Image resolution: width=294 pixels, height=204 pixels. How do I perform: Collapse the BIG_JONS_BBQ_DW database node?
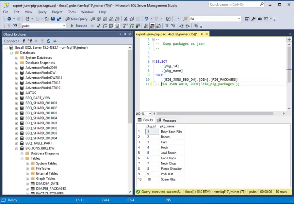pos(17,149)
